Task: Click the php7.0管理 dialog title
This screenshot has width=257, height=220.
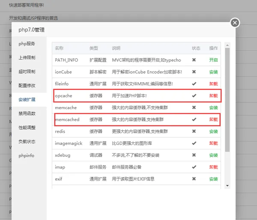Action: (31, 30)
